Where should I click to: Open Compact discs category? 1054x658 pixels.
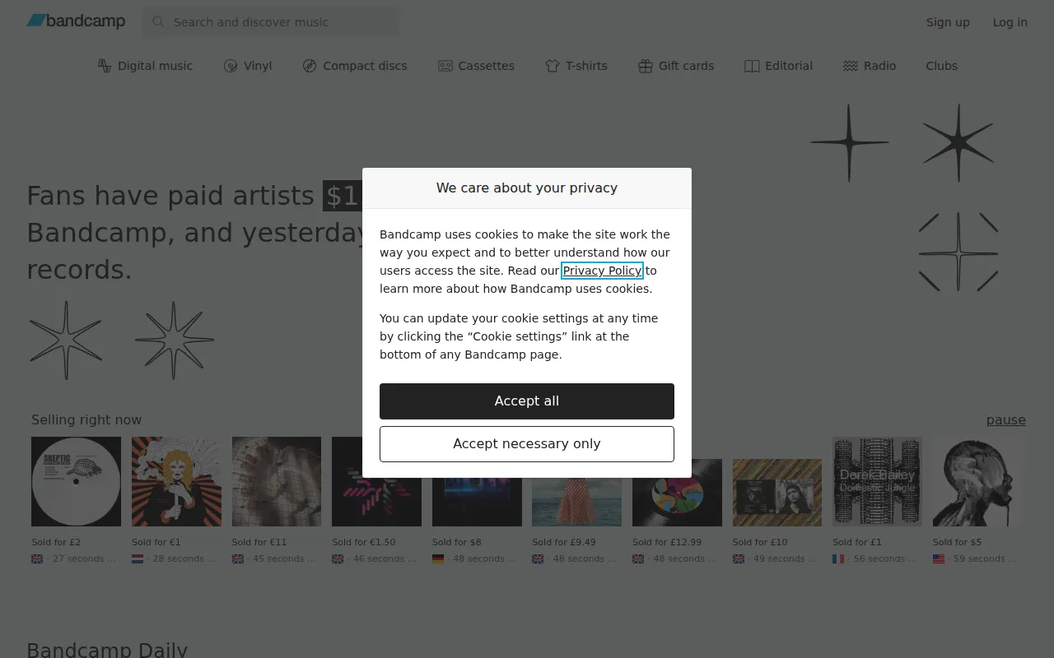[355, 66]
